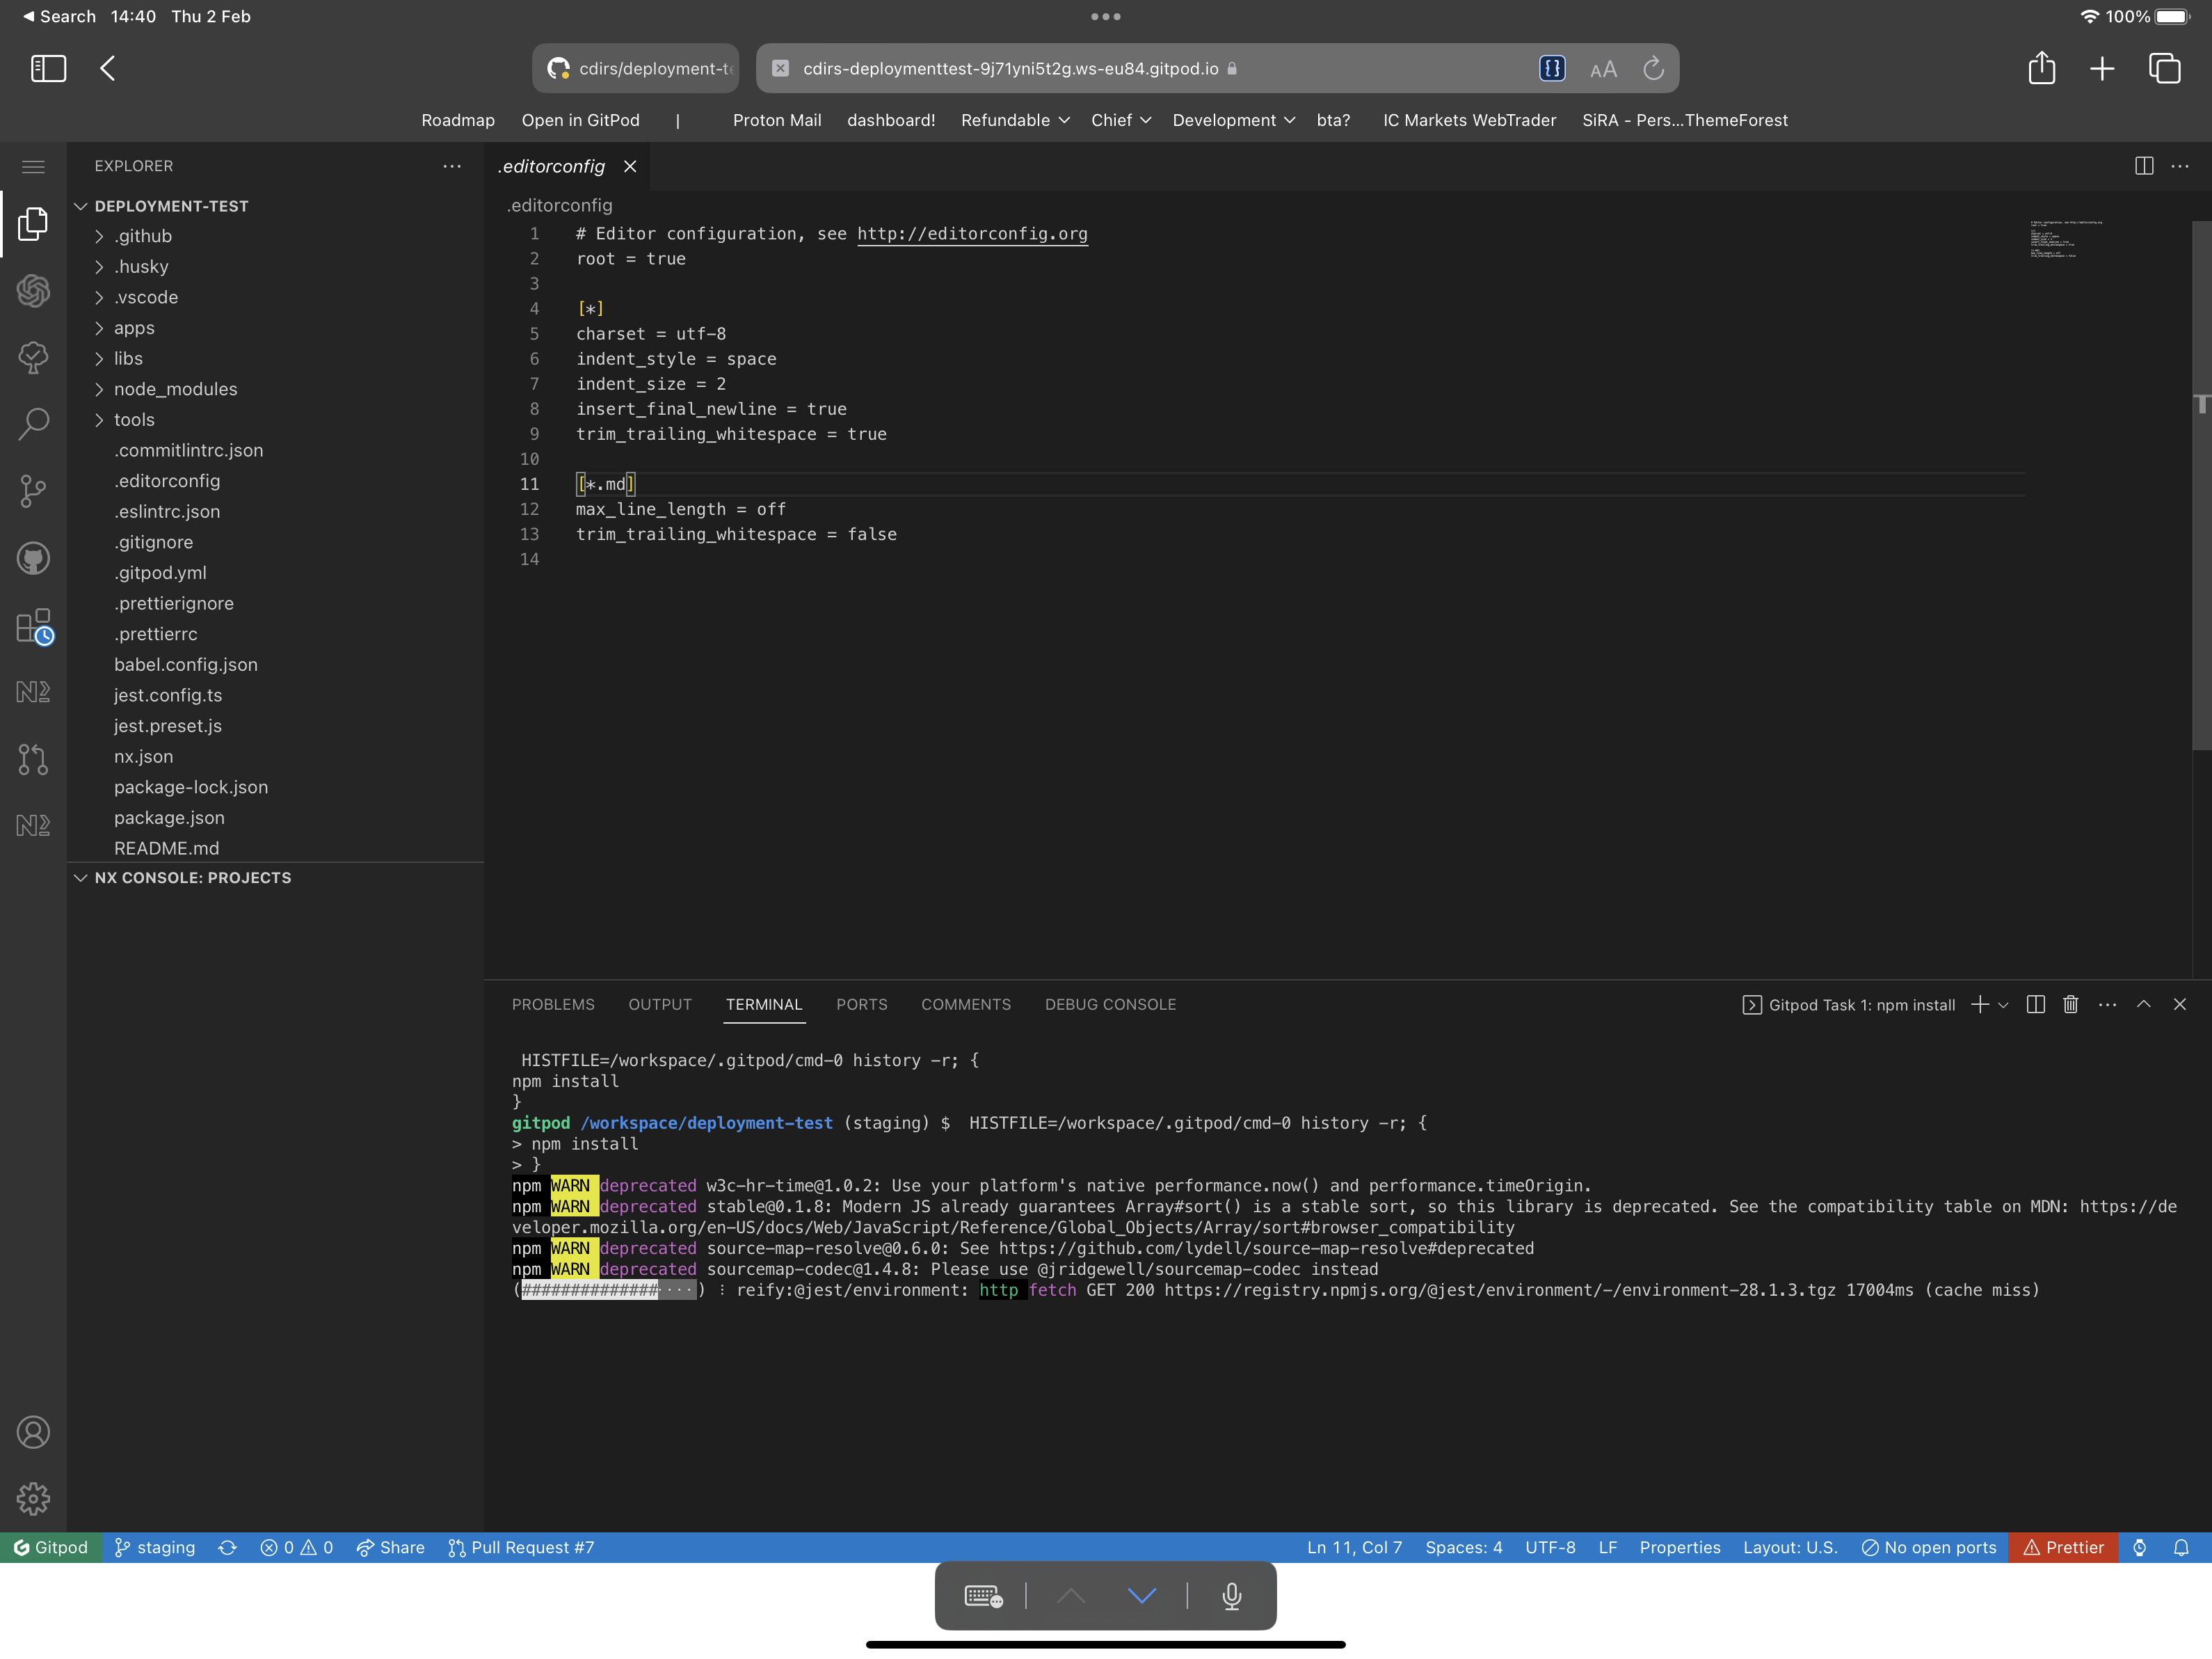This screenshot has height=1659, width=2212.
Task: Select the PORTS tab
Action: pos(861,1005)
